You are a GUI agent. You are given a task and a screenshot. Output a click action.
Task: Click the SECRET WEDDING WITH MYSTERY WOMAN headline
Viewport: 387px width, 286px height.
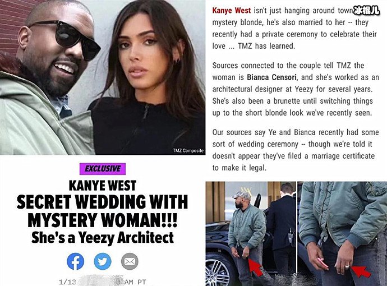[x=102, y=211]
